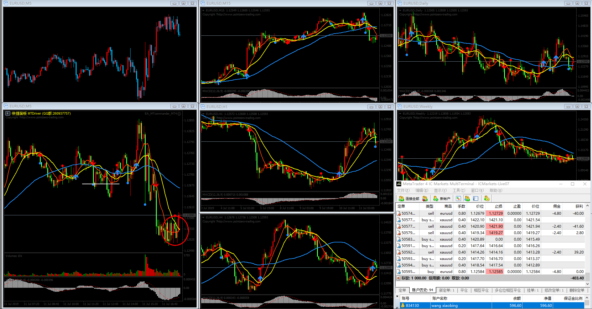Click the balance icon beside 存款: 1 000.00
The height and width of the screenshot is (309, 592).
pos(398,278)
